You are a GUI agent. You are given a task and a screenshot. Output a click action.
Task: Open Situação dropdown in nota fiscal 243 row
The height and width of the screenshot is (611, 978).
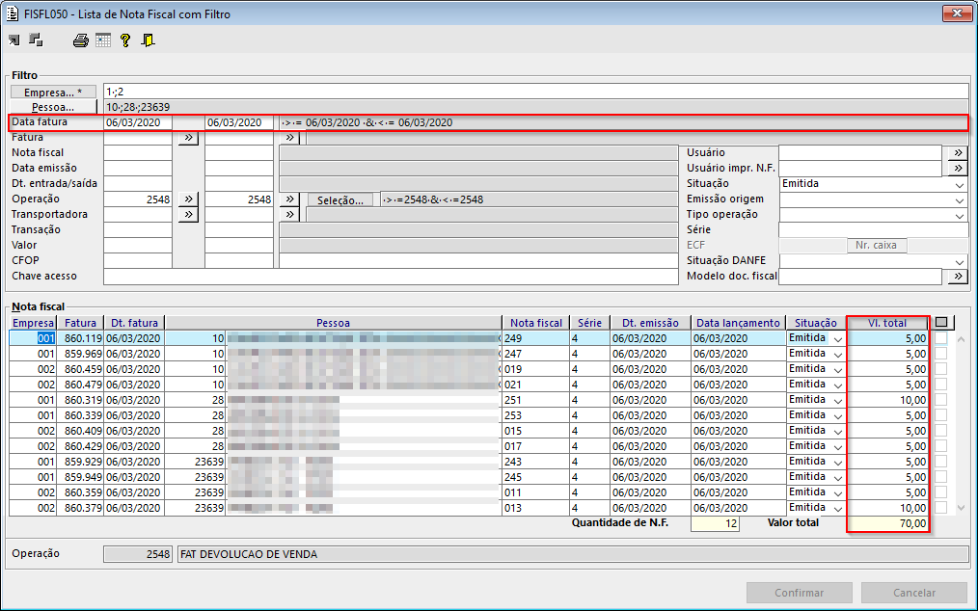(837, 462)
